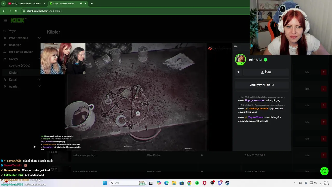Jump to 00:03 chat timestamp
This screenshot has height=187, width=332.
click(241, 117)
